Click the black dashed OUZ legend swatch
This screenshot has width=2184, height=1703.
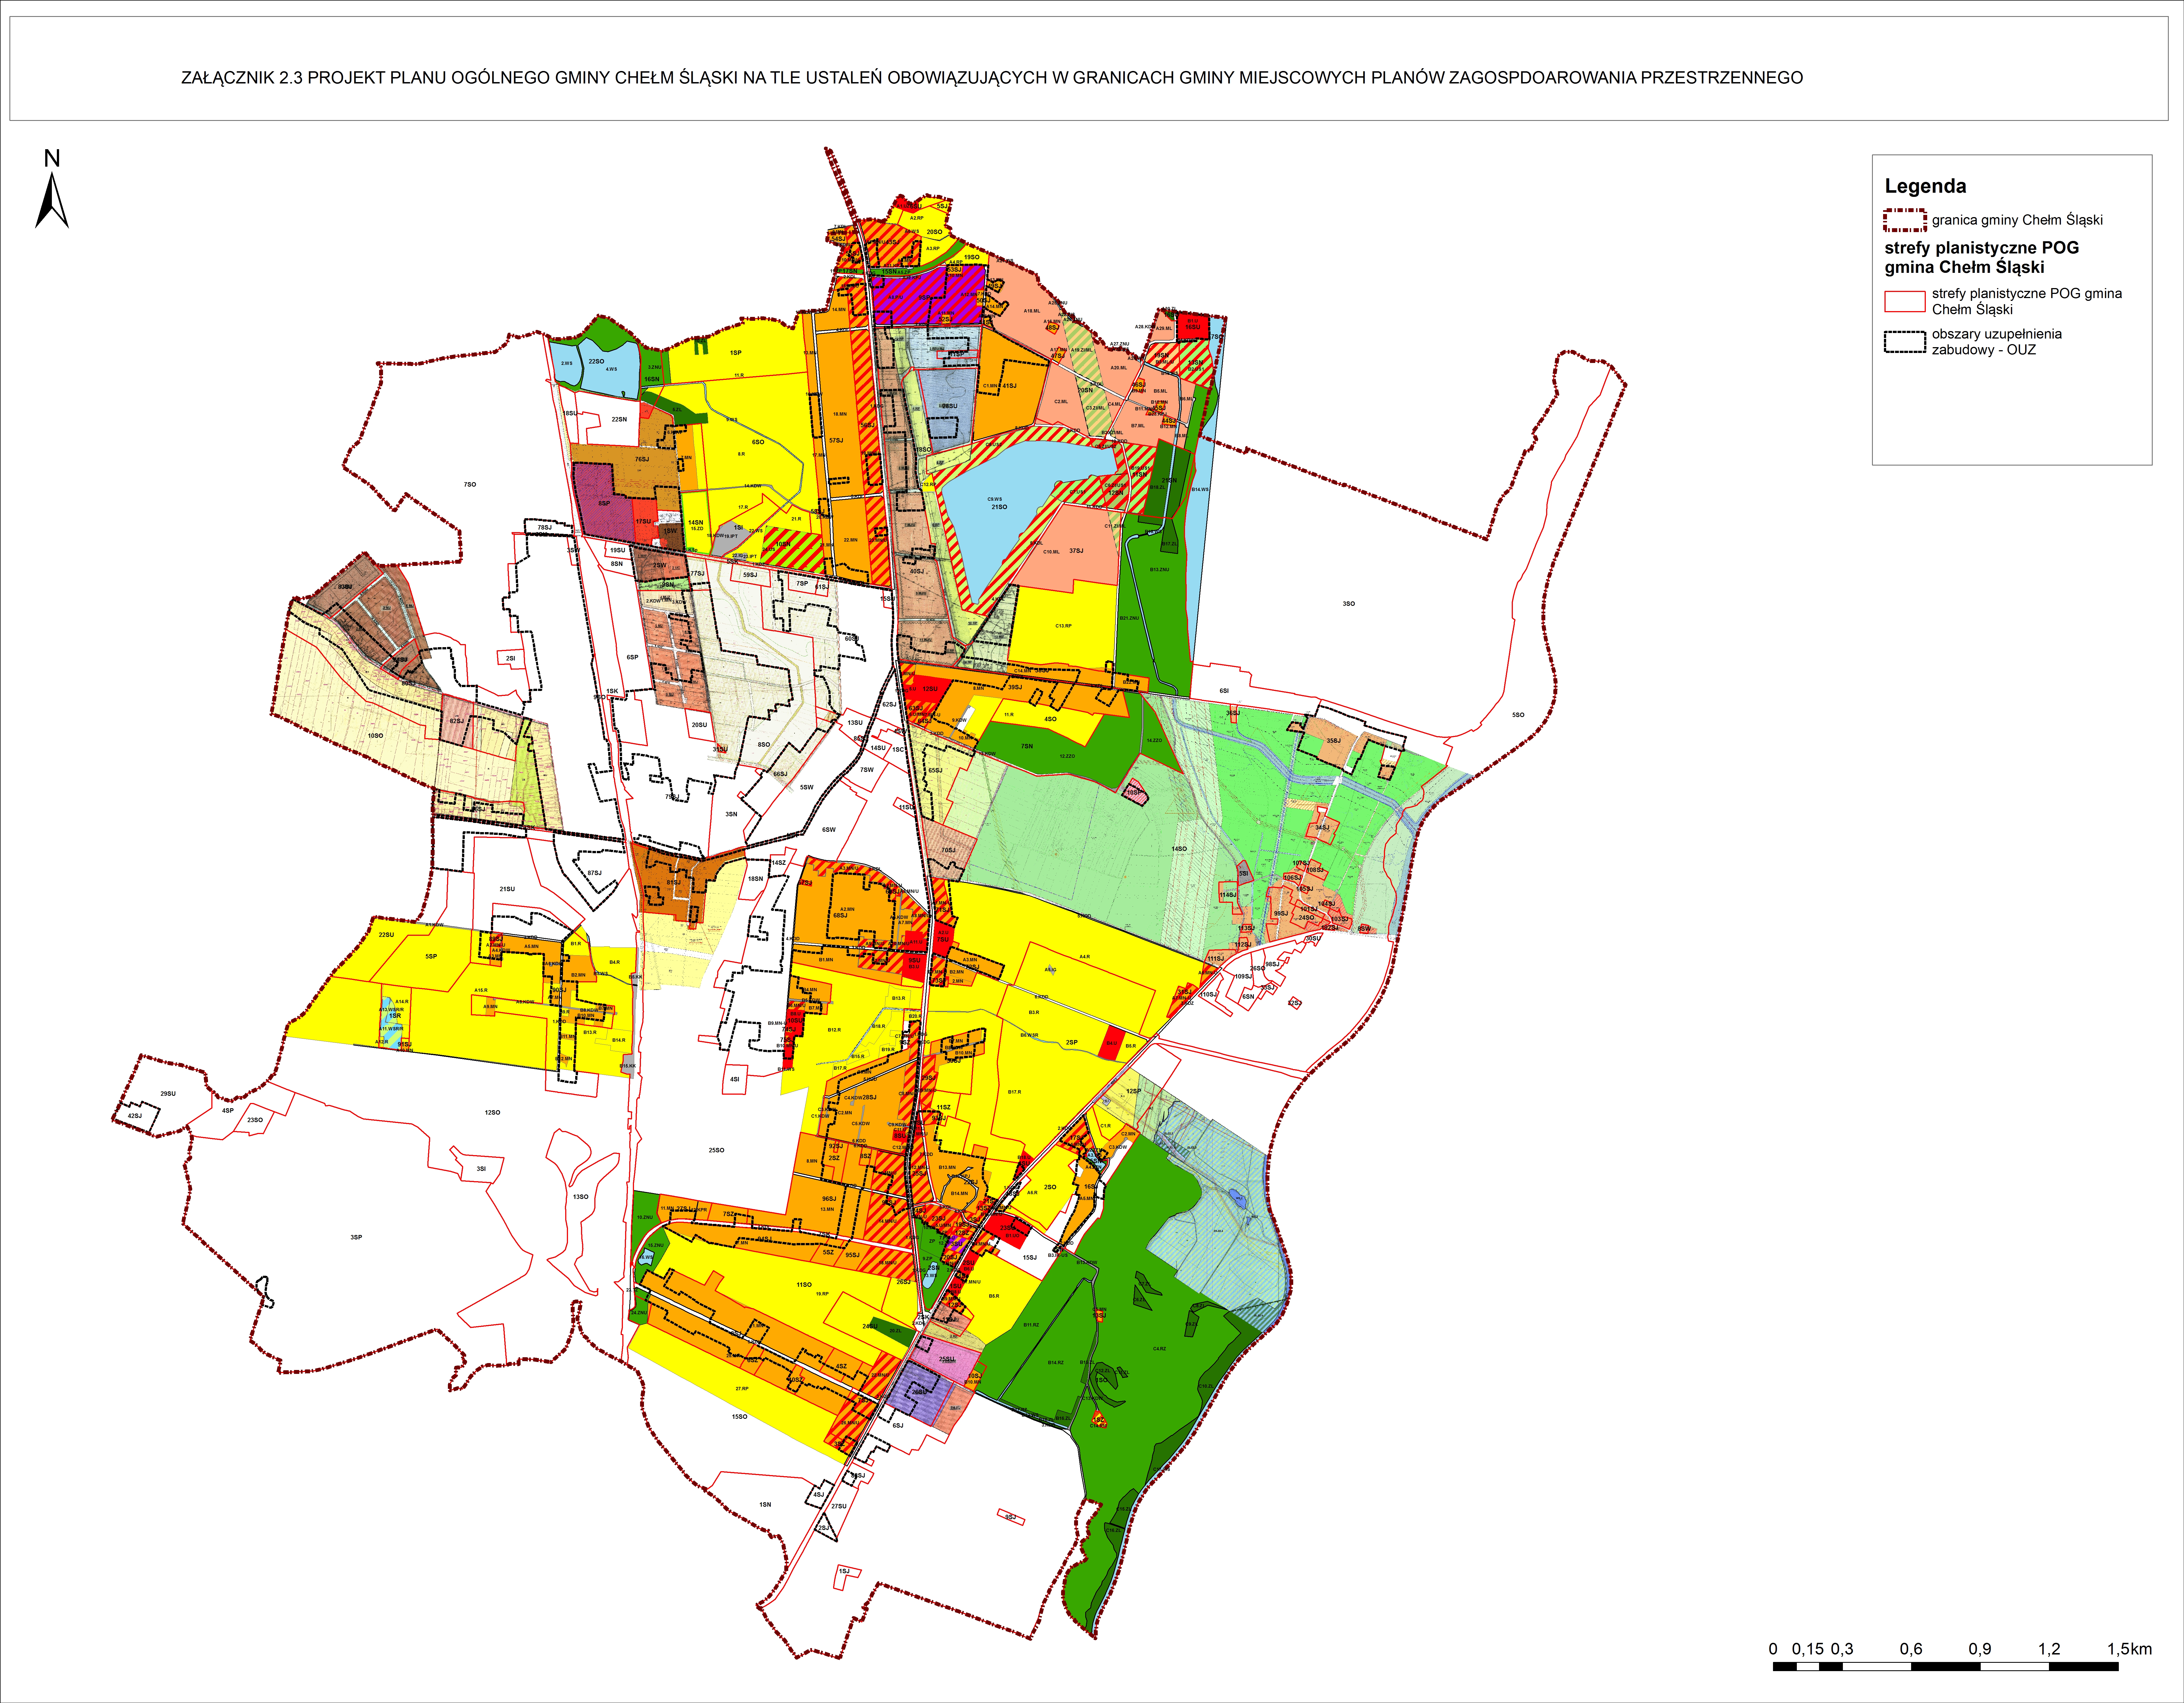click(1905, 342)
